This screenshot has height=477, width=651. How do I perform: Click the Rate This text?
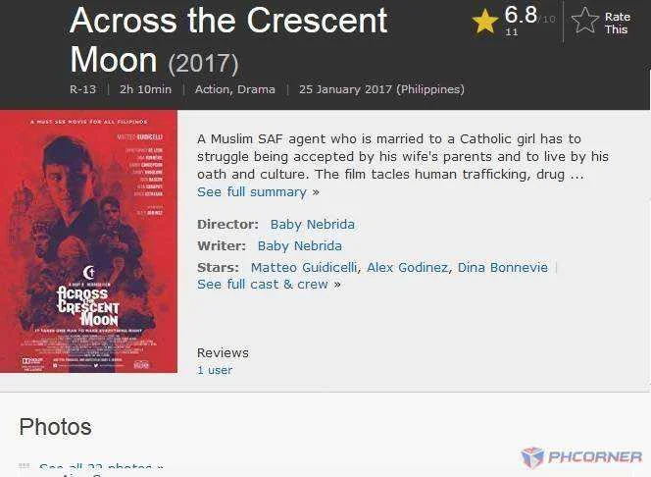pyautogui.click(x=617, y=24)
